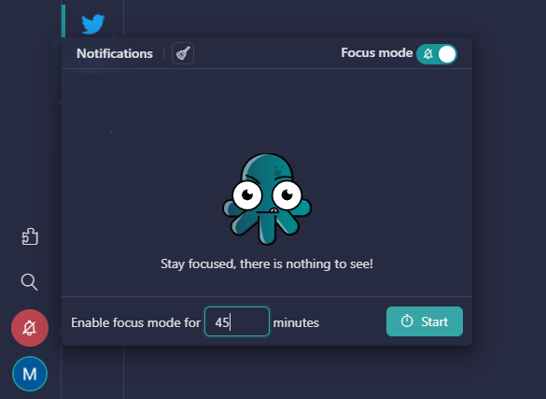Open search with the magnifier icon
The width and height of the screenshot is (546, 399).
(29, 282)
